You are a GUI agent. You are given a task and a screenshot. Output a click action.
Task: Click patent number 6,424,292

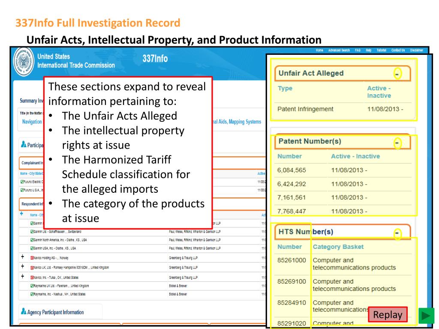pos(292,184)
